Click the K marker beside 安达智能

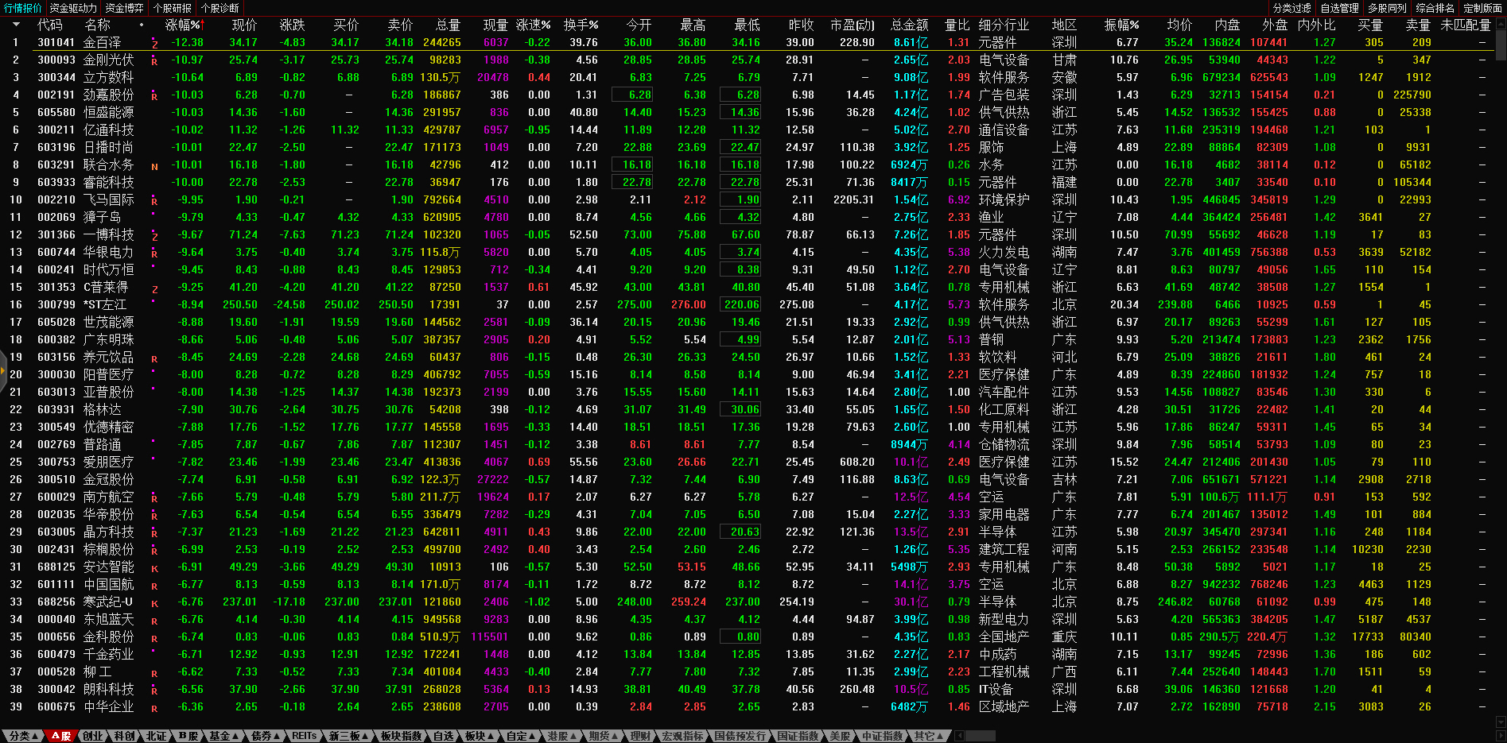pos(154,568)
